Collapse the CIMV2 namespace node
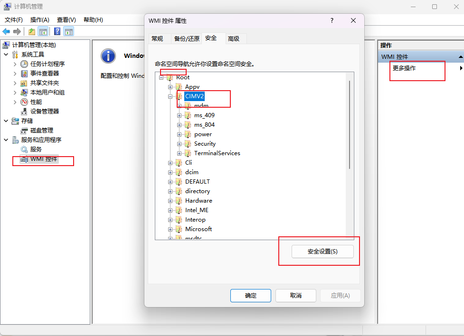Screen dimensions: 464x336 click(x=170, y=96)
